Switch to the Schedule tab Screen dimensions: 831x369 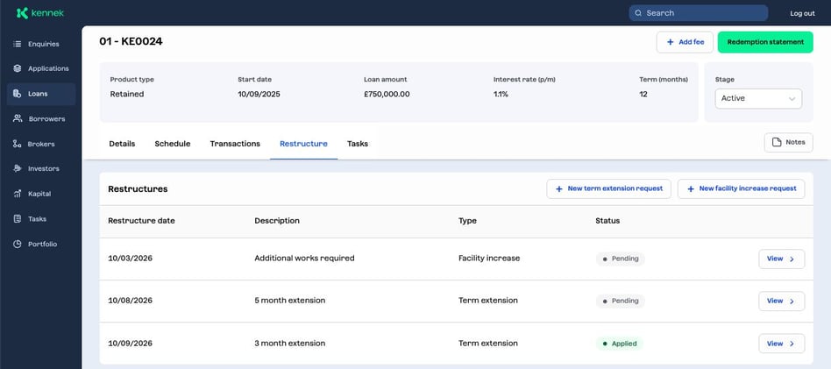(173, 144)
